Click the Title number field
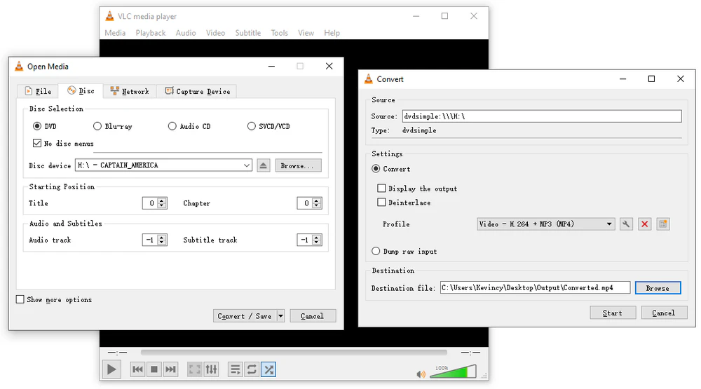 150,203
